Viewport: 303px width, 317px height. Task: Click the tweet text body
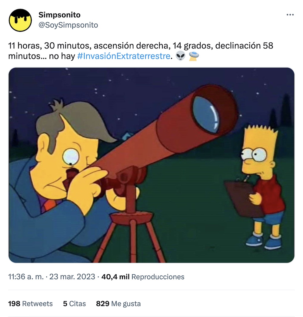pos(141,51)
